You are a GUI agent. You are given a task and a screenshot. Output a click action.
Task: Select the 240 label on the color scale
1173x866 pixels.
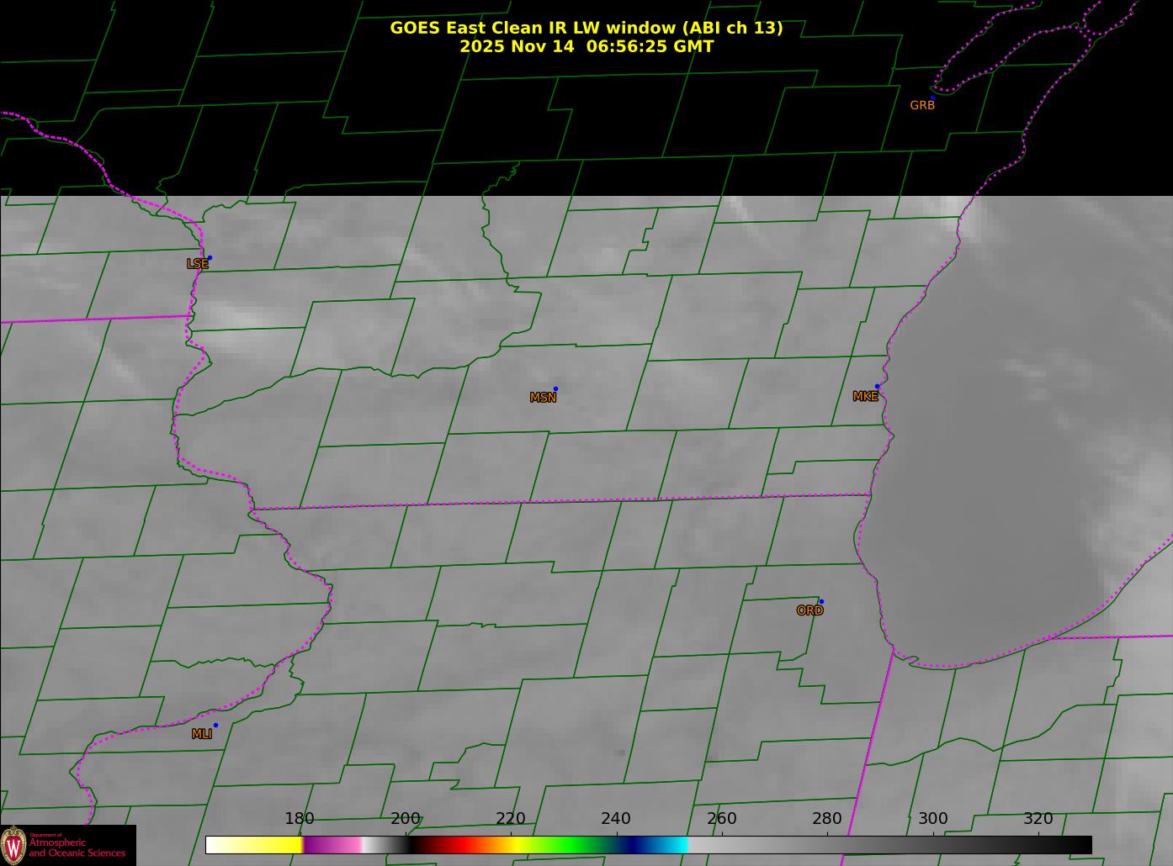point(616,819)
